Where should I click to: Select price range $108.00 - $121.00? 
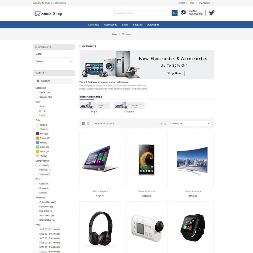pos(37,229)
